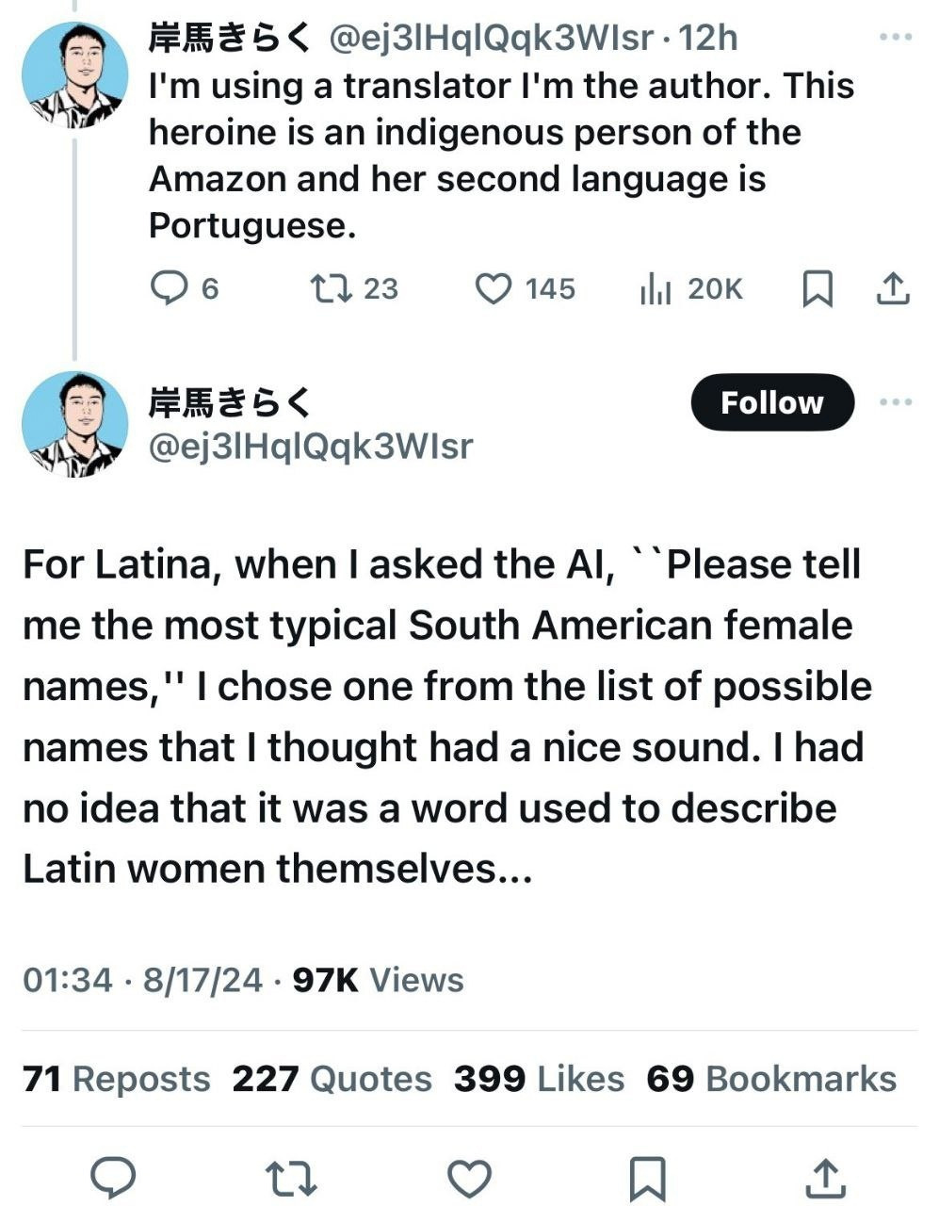Like the main tweet using bottom heart
Screen dimensions: 939x1206
tap(469, 1177)
